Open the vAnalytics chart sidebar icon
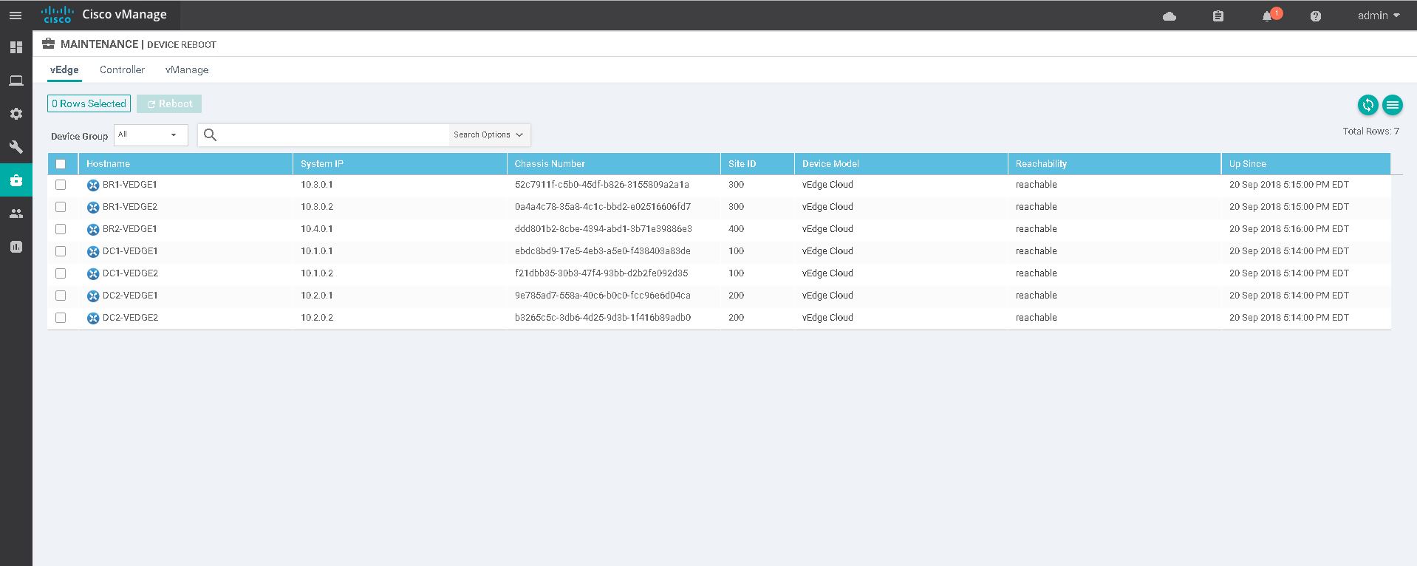Screen dimensions: 1417x566 (16, 247)
